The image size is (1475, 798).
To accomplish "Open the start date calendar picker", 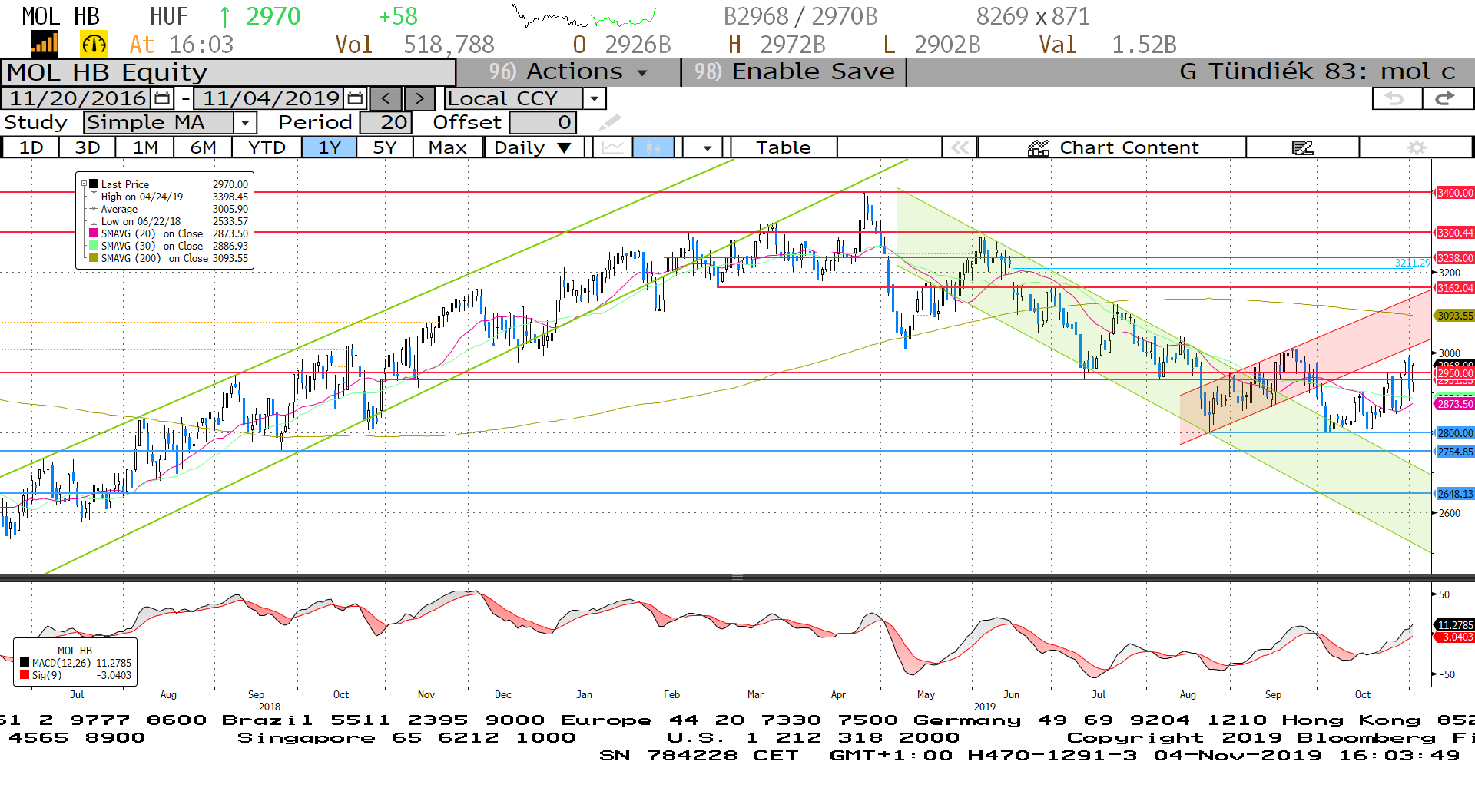I will (162, 98).
